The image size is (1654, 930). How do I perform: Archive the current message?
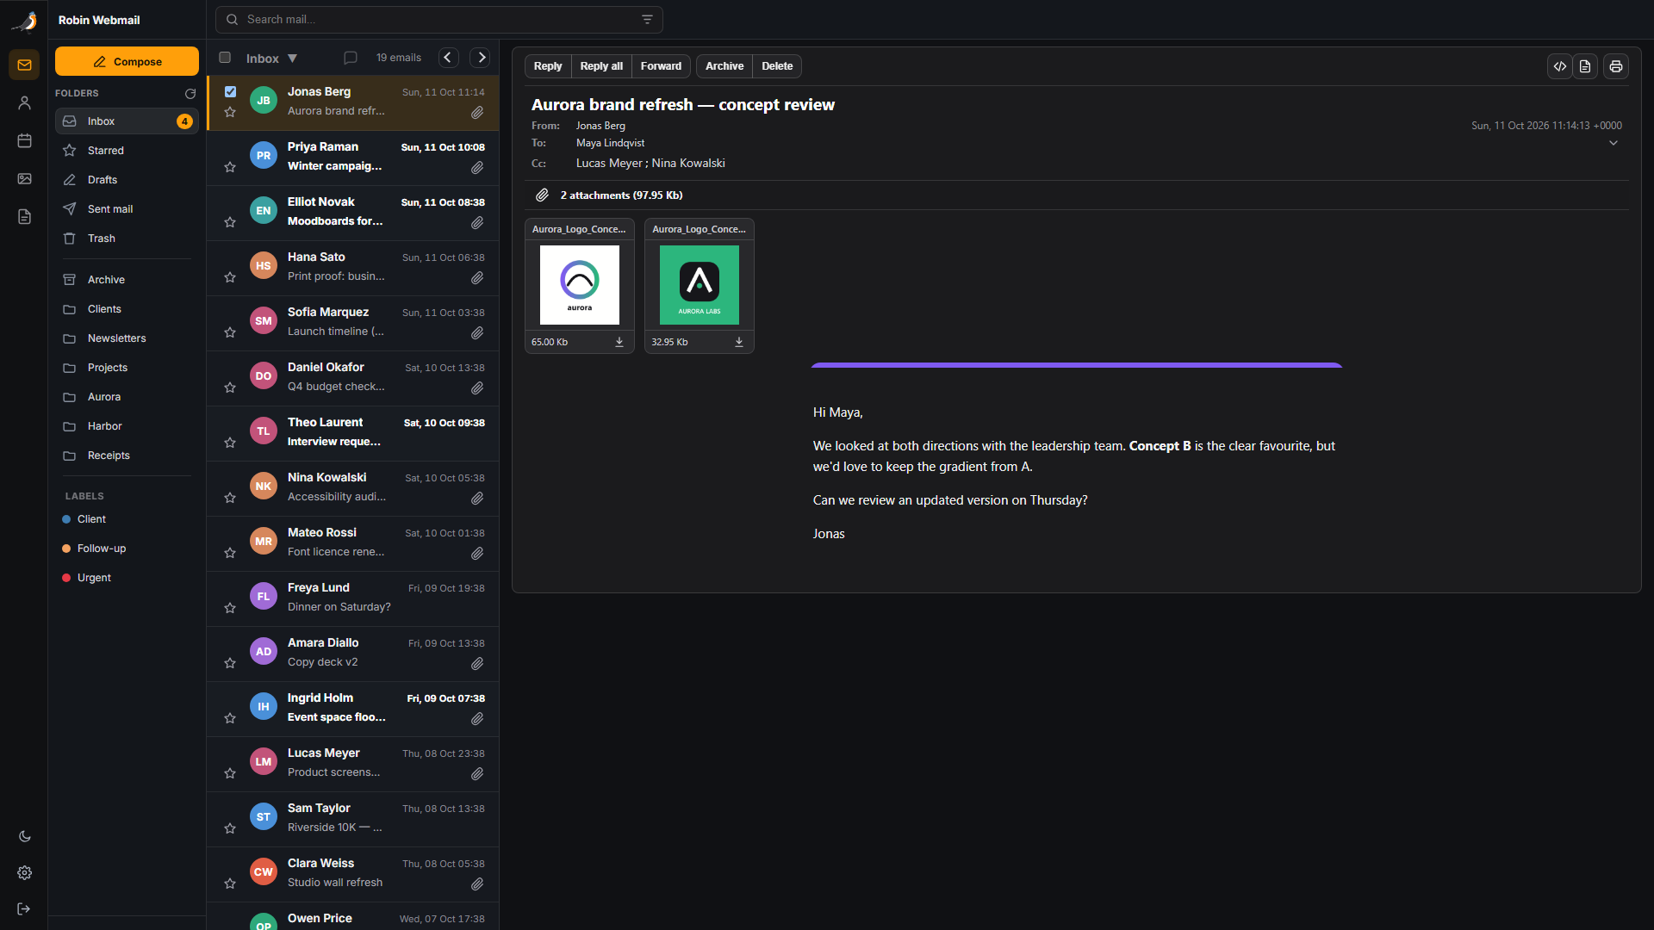tap(724, 66)
